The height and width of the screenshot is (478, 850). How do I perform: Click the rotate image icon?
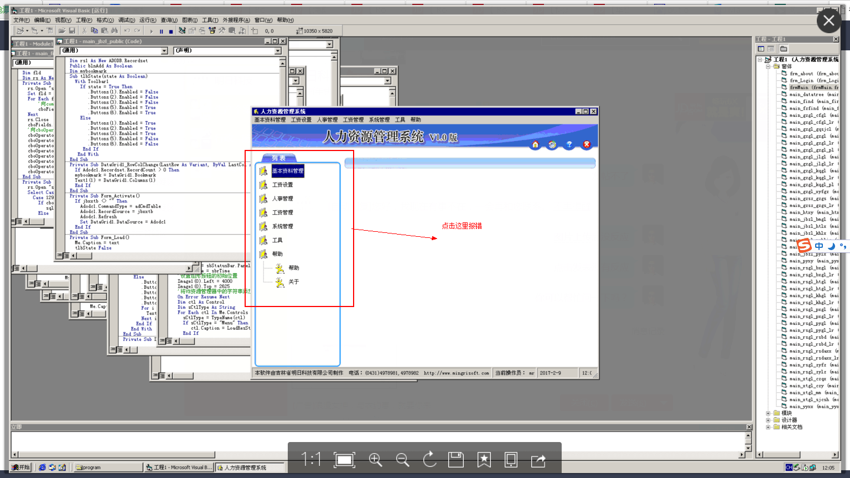pos(429,460)
